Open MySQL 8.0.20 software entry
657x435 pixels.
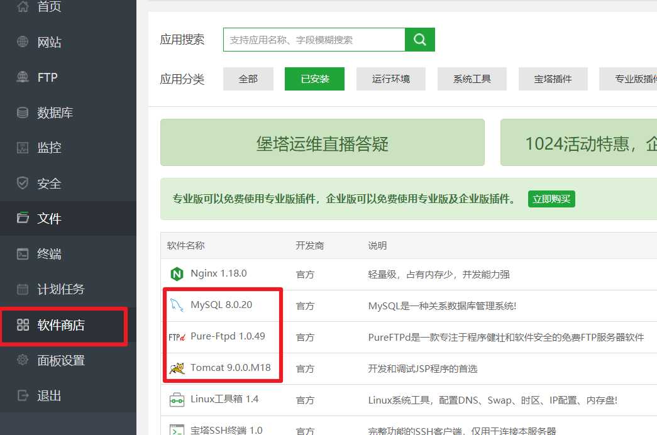click(221, 305)
